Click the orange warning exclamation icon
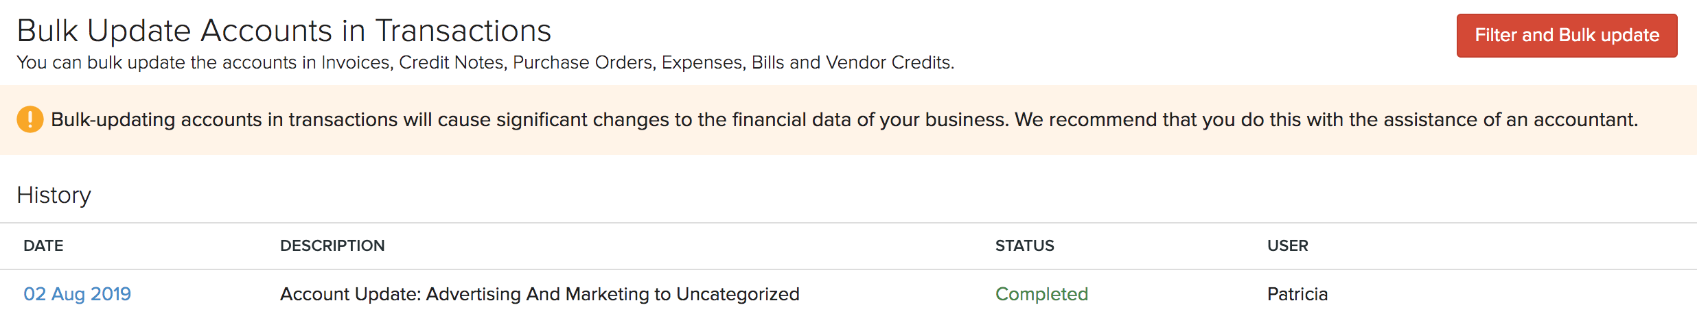 [x=30, y=119]
